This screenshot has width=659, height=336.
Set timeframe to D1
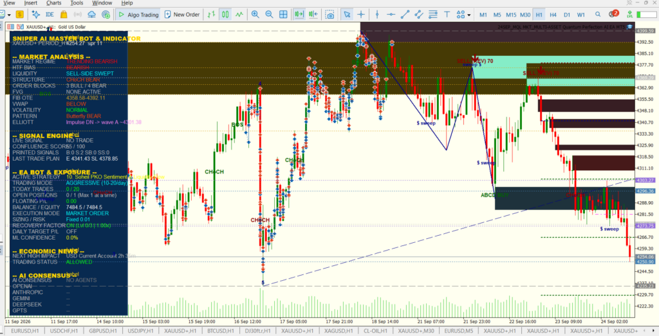pyautogui.click(x=567, y=15)
